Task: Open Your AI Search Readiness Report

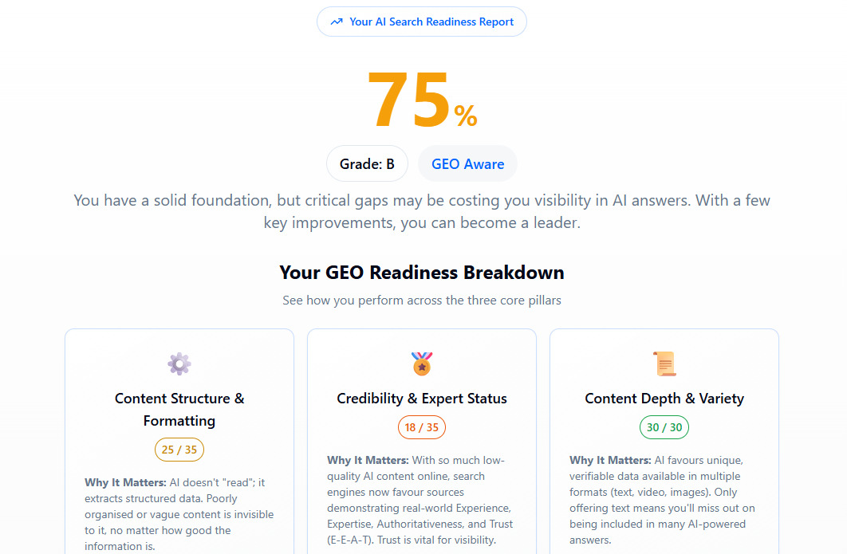Action: click(421, 22)
